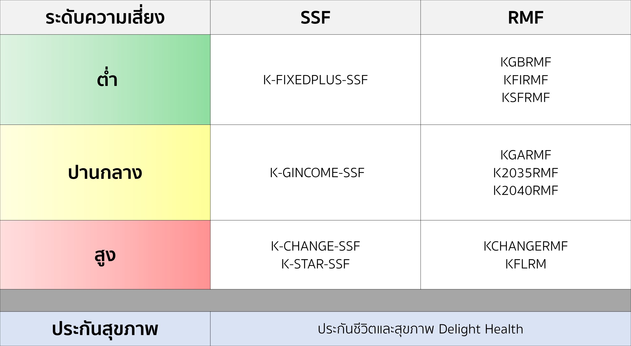Choose the K2035RMF fund name
Image resolution: width=631 pixels, height=346 pixels.
click(x=526, y=173)
